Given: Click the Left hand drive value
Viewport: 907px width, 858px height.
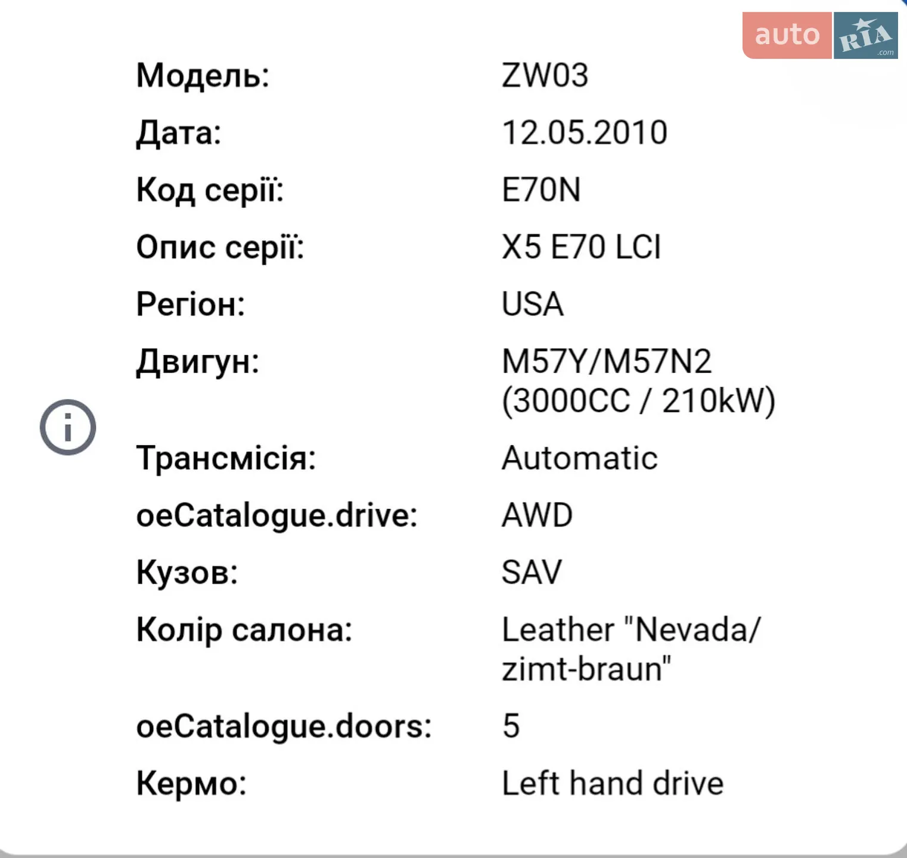Looking at the screenshot, I should pyautogui.click(x=613, y=783).
